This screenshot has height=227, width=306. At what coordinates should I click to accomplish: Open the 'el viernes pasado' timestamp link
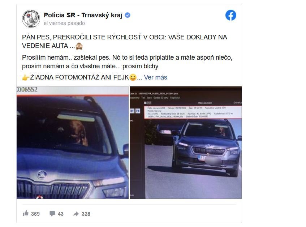click(64, 23)
